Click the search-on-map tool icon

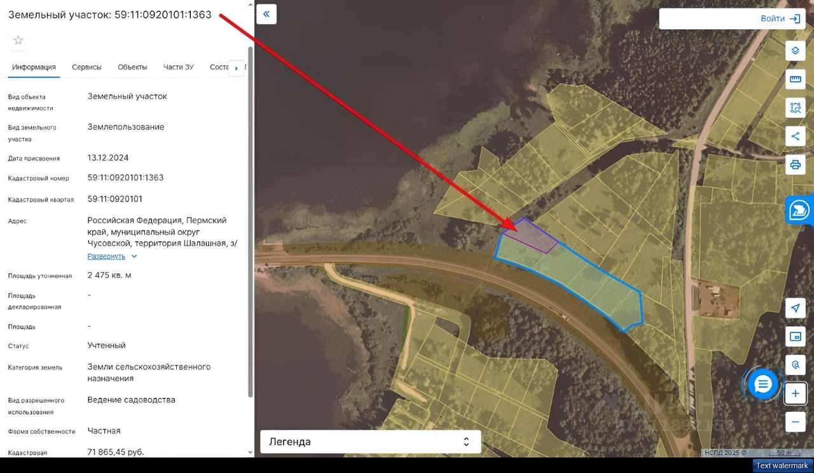(795, 365)
